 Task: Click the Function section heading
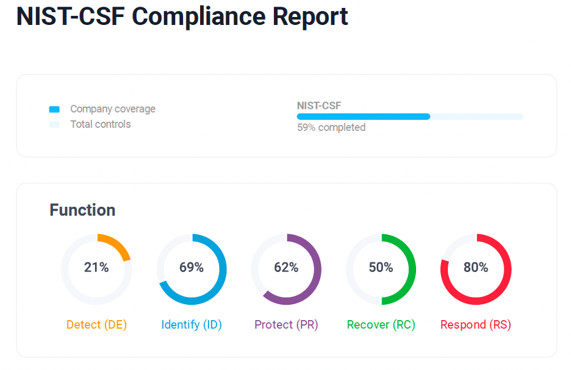pyautogui.click(x=82, y=210)
